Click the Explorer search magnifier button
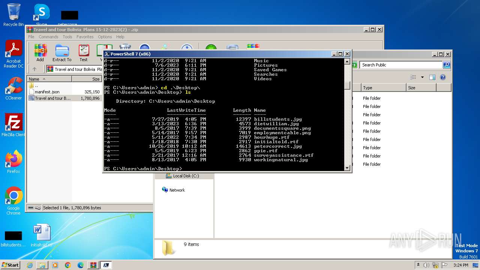This screenshot has height=270, width=480. pyautogui.click(x=446, y=65)
